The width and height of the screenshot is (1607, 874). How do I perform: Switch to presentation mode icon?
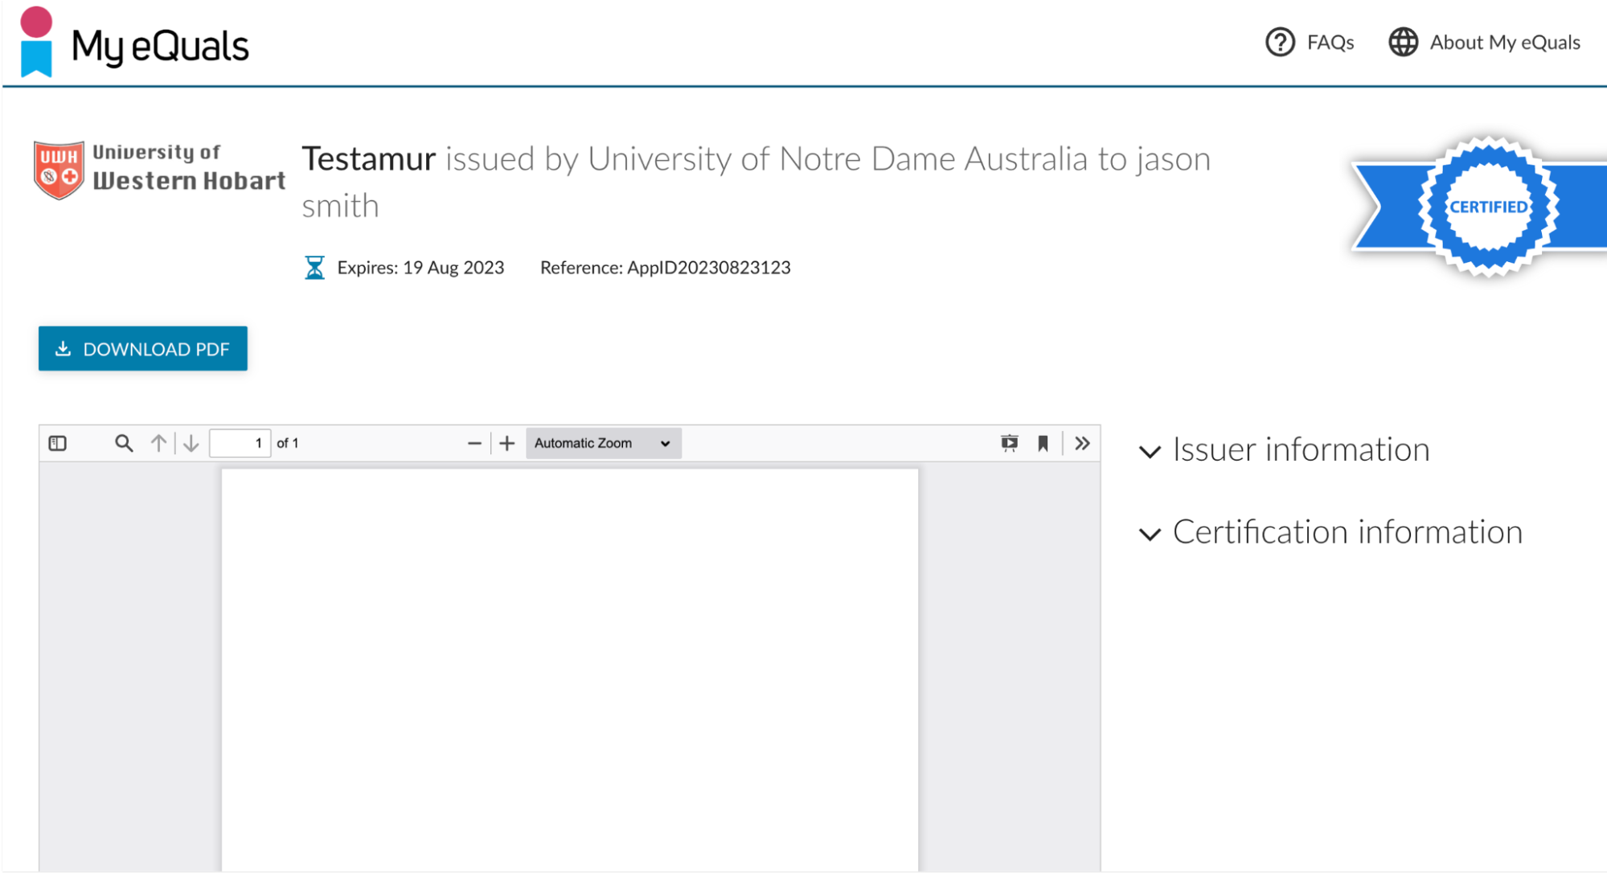[x=1009, y=443]
